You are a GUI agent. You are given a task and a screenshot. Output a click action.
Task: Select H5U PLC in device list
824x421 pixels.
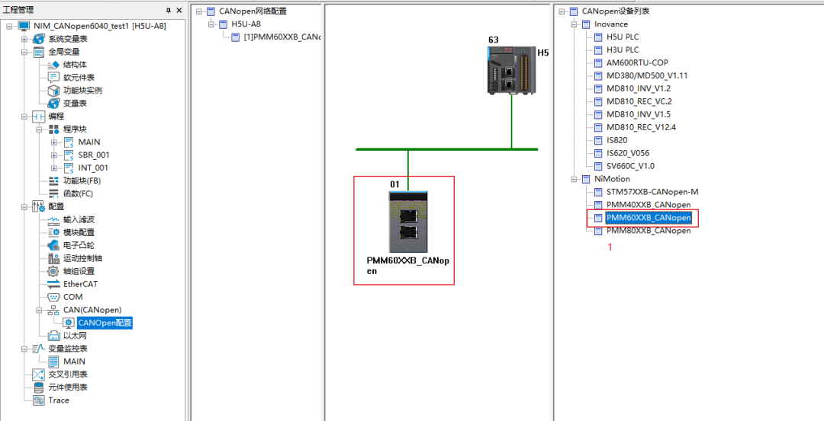pos(623,37)
